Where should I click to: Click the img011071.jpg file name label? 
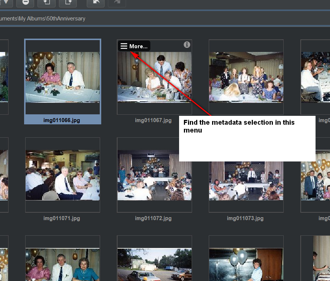point(62,218)
